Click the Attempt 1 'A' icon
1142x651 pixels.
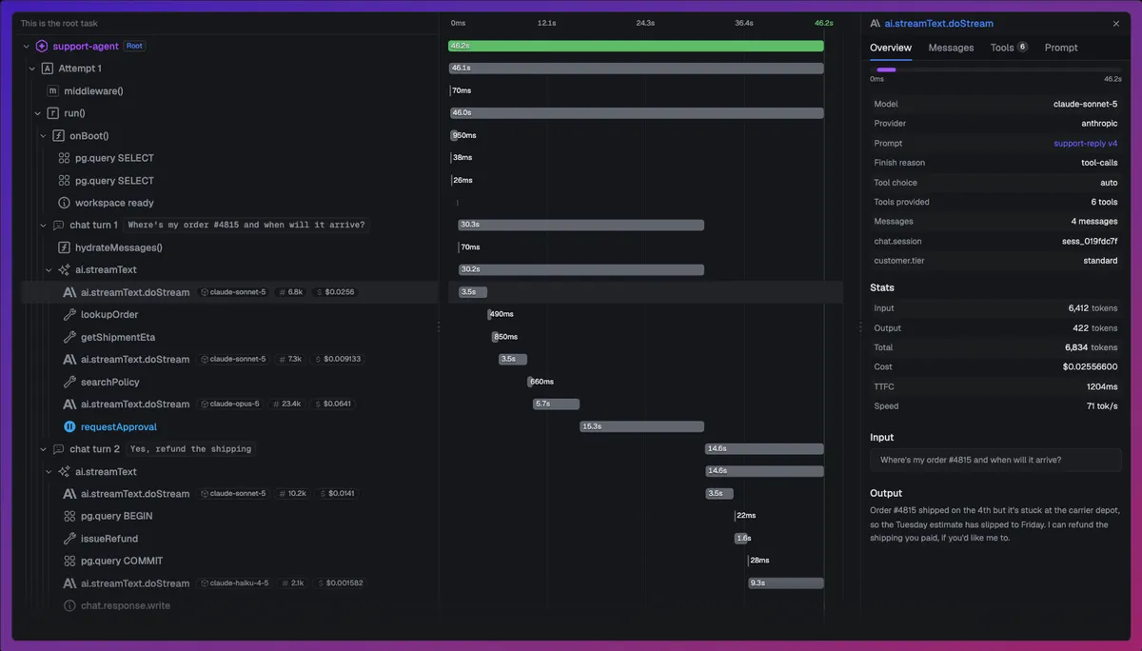pyautogui.click(x=48, y=69)
